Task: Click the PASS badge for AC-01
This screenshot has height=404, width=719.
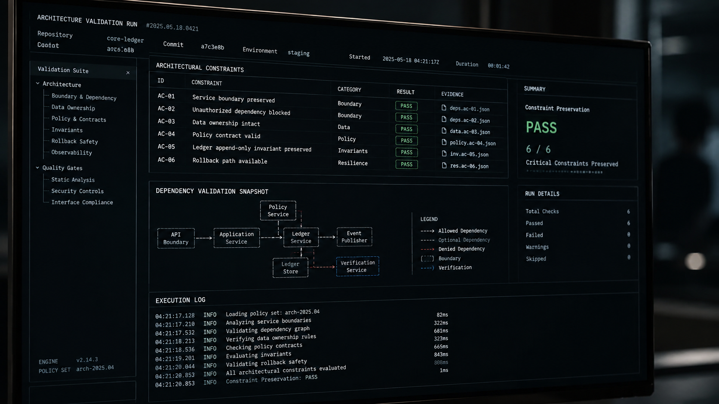Action: tap(406, 106)
